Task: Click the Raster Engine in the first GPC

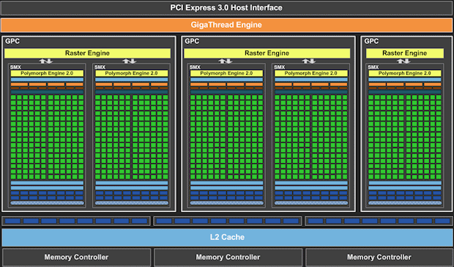Action: (87, 53)
